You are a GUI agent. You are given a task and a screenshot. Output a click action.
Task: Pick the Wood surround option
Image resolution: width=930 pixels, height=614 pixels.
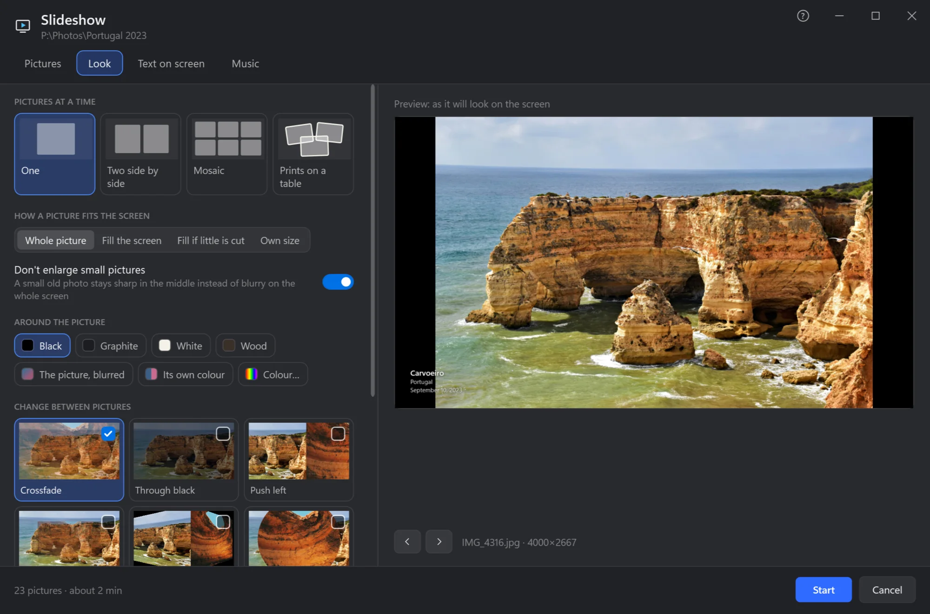(246, 346)
